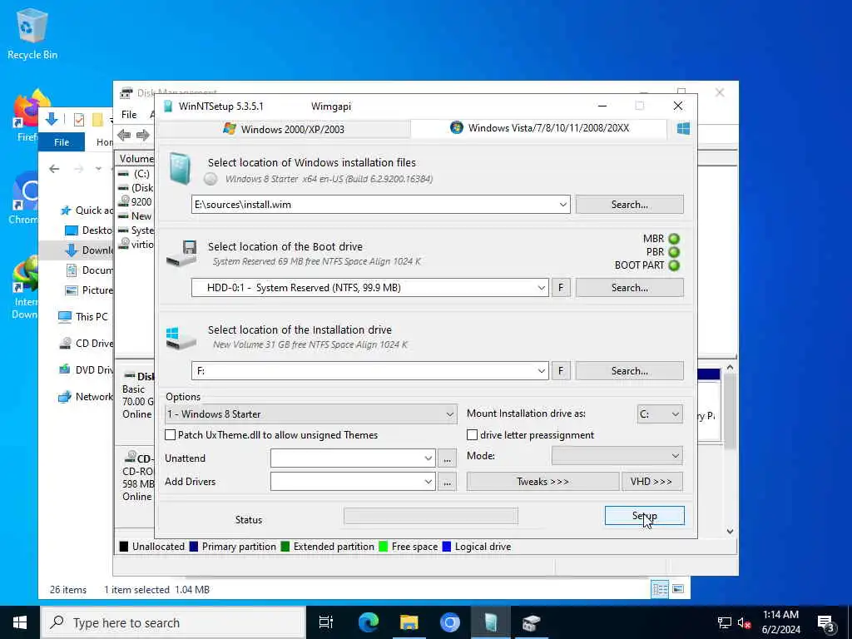Click Disk Management back arrow
The width and height of the screenshot is (852, 639).
tap(124, 135)
